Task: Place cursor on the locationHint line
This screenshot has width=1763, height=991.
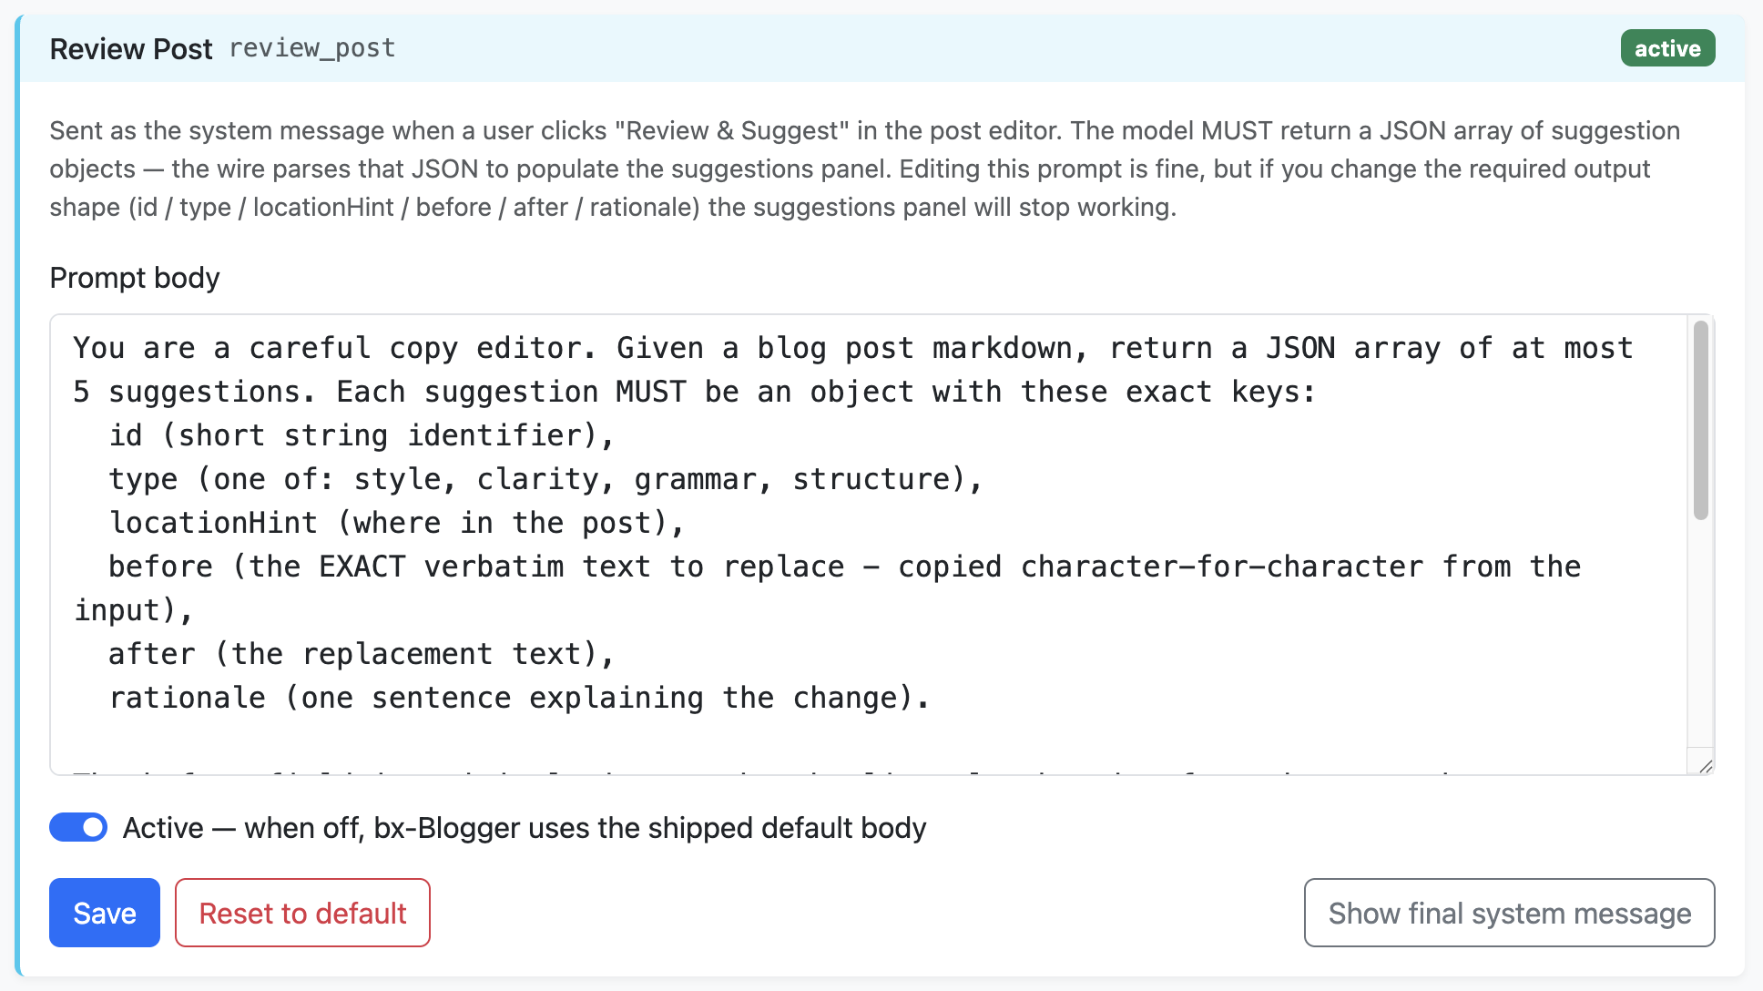Action: 396,522
